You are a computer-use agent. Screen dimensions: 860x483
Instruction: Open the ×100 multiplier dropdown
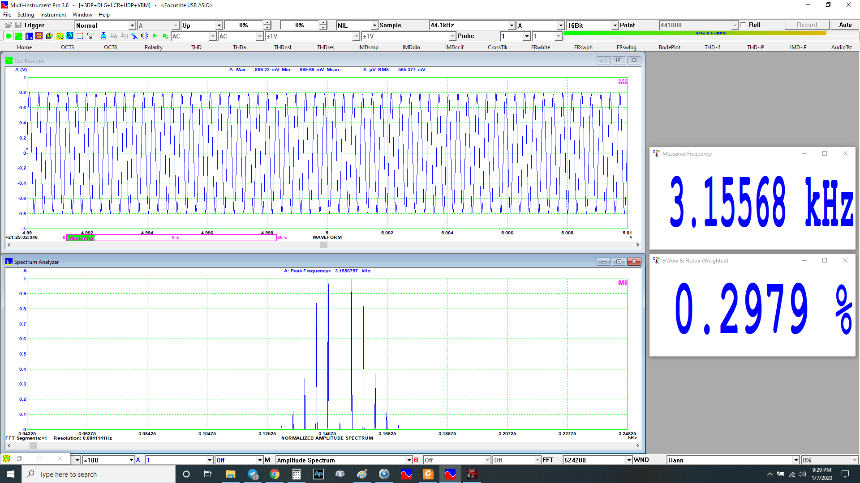[x=131, y=460]
